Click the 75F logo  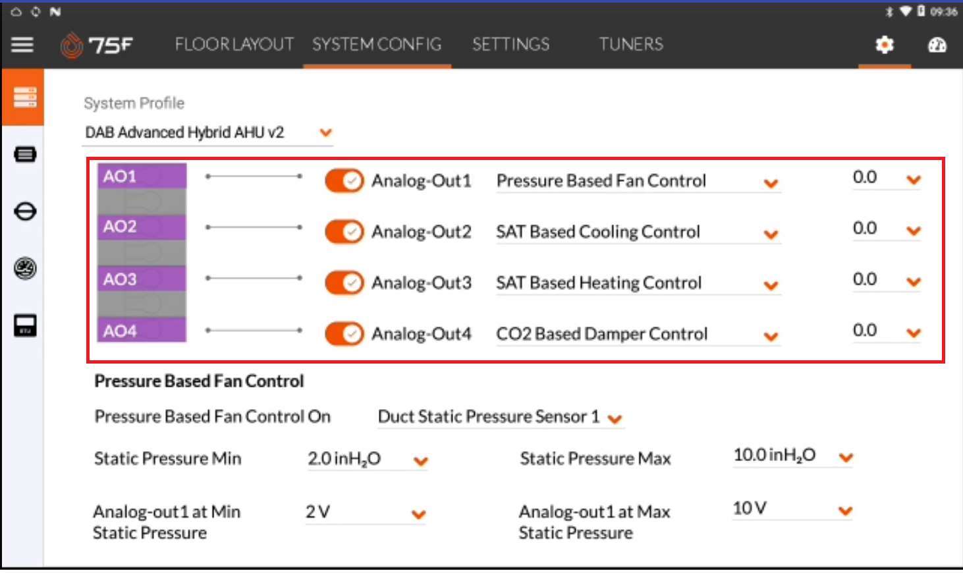click(x=97, y=45)
